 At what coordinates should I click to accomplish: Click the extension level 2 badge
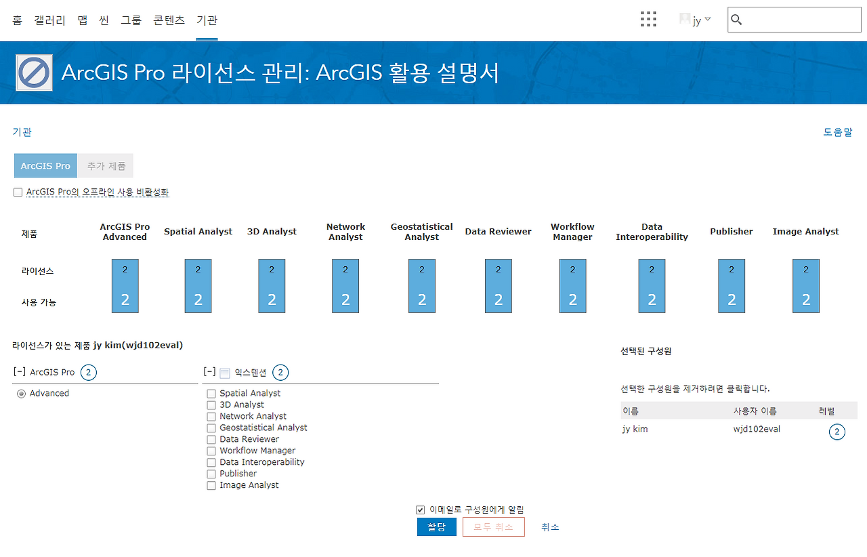pyautogui.click(x=280, y=372)
